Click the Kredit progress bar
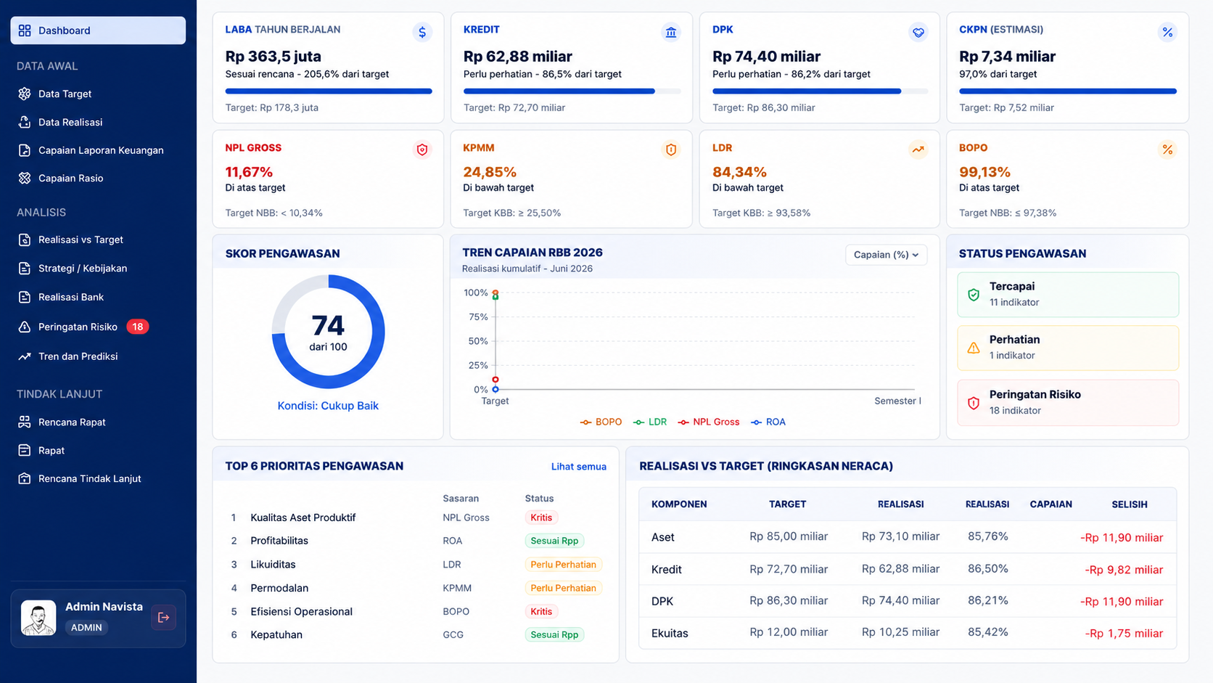This screenshot has width=1213, height=683. 572,91
